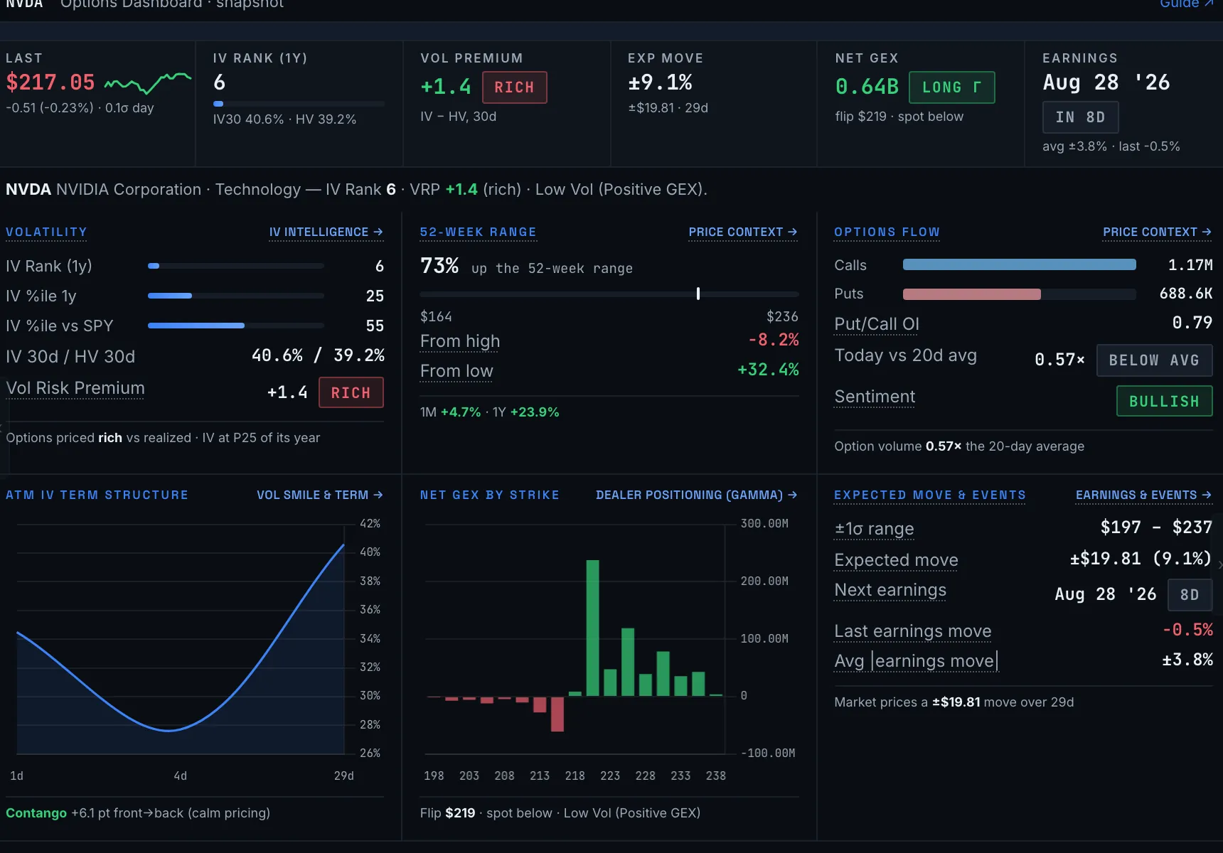The image size is (1223, 853).
Task: Click the blue Calls volume bar
Action: 1019,265
